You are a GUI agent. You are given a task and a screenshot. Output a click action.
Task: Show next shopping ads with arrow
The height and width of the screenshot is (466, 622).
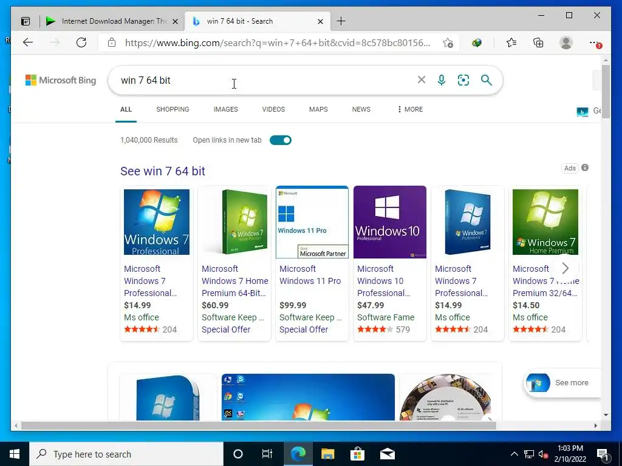pyautogui.click(x=566, y=268)
